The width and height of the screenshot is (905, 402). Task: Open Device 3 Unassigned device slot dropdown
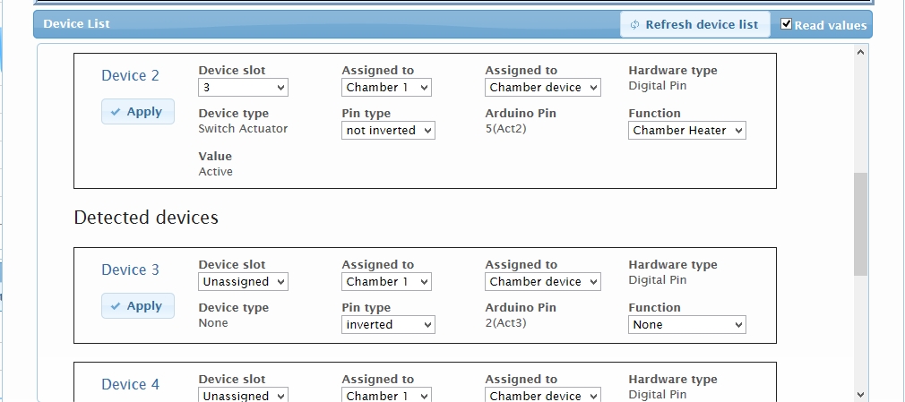(x=243, y=282)
